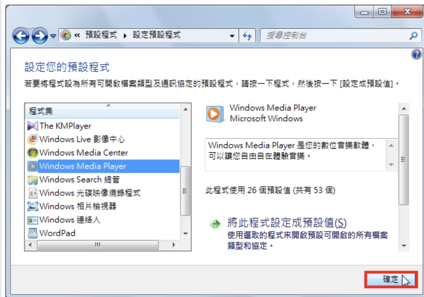This screenshot has height=297, width=424.
Task: Click program list horizontal scroll right arrow
Action: point(174,245)
